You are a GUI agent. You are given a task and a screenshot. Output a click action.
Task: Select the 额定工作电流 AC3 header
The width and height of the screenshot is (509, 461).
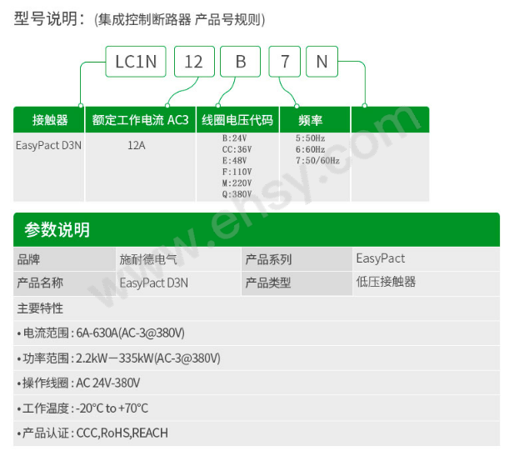click(140, 120)
